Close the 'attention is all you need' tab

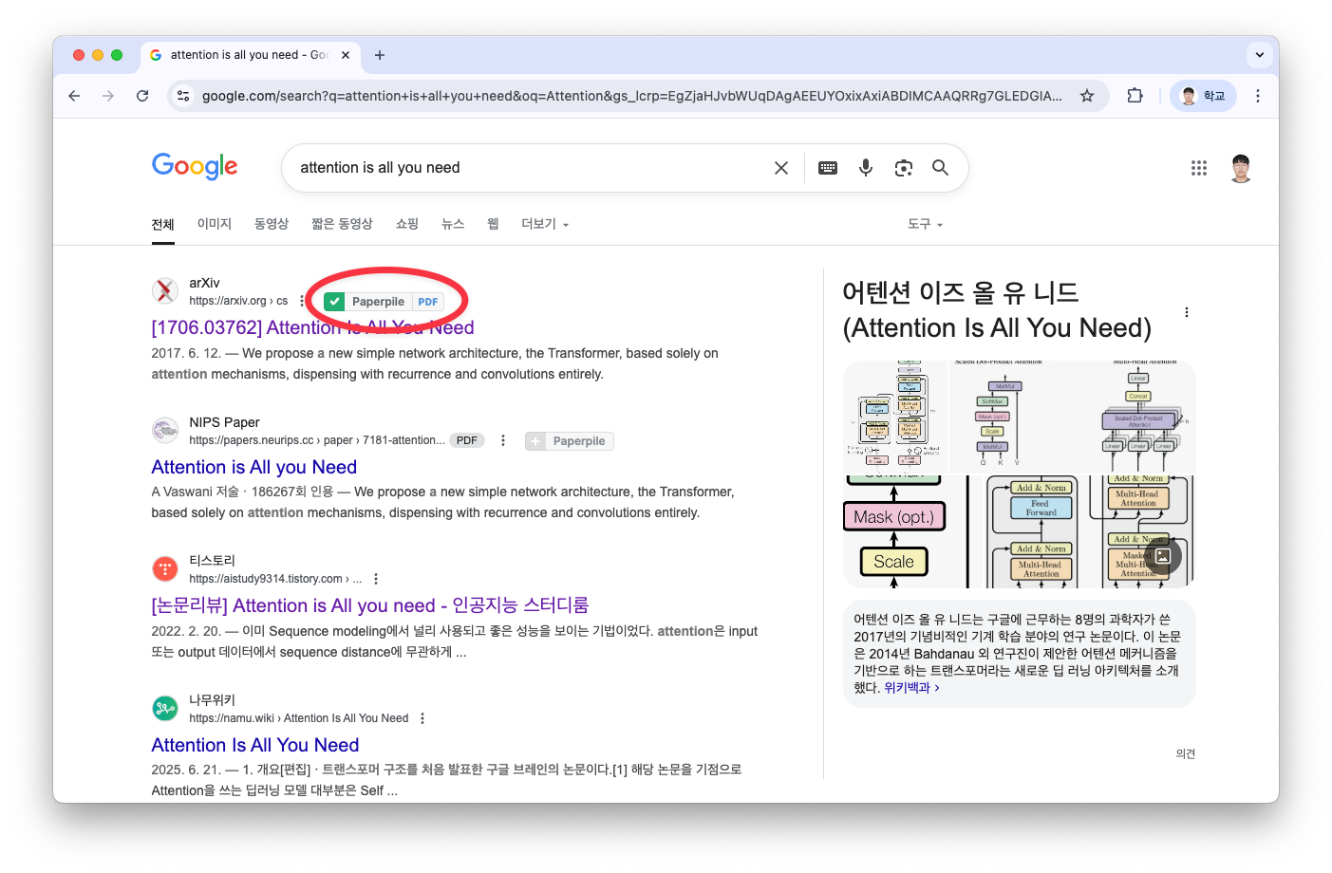(346, 55)
